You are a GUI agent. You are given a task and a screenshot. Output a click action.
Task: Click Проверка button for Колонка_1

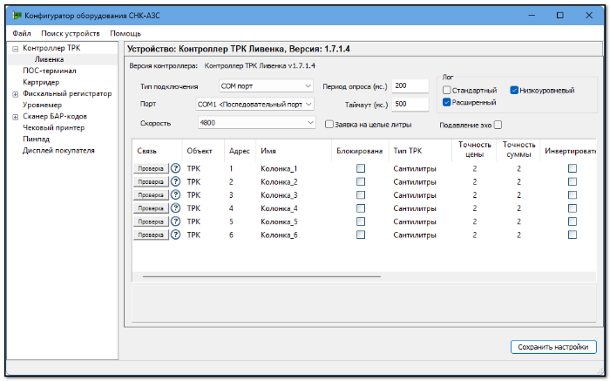(x=151, y=168)
